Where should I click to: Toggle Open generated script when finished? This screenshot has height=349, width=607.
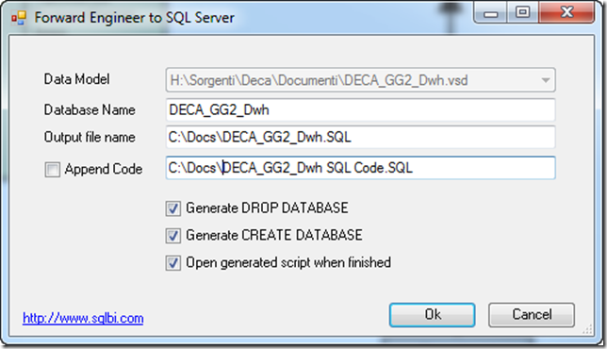pyautogui.click(x=173, y=263)
